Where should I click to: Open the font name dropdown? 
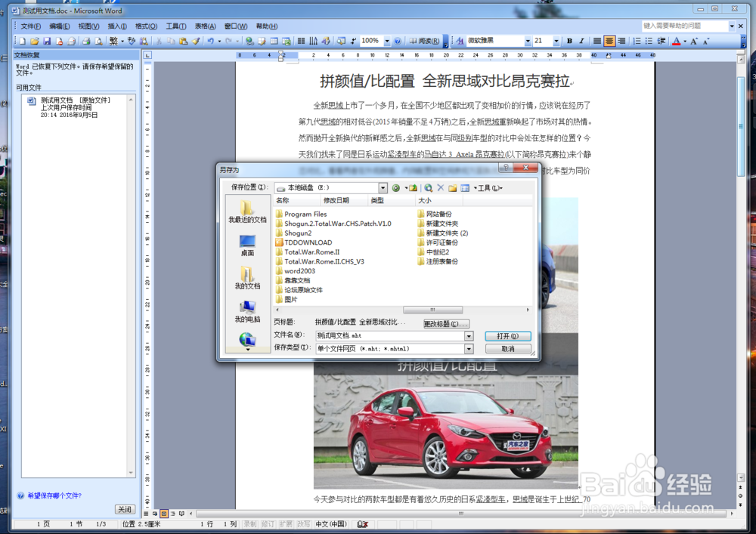click(528, 42)
